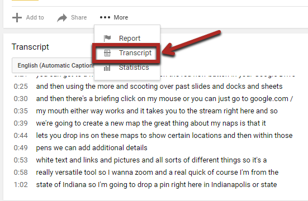The width and height of the screenshot is (308, 201).
Task: Open the More menu label
Action: (121, 17)
